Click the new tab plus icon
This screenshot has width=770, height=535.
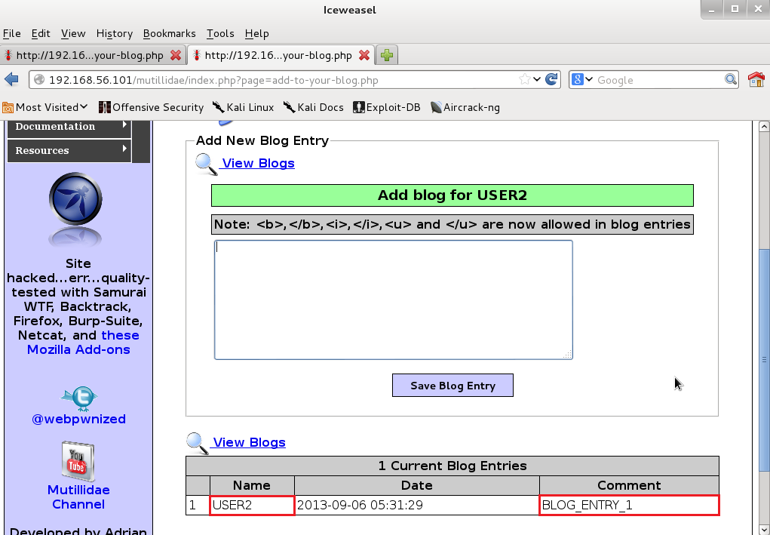(x=386, y=55)
